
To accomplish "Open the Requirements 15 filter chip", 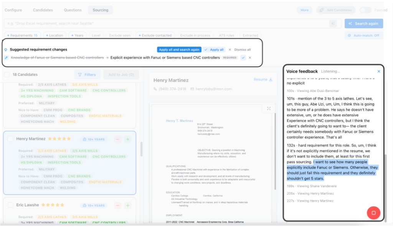I will click(22, 35).
